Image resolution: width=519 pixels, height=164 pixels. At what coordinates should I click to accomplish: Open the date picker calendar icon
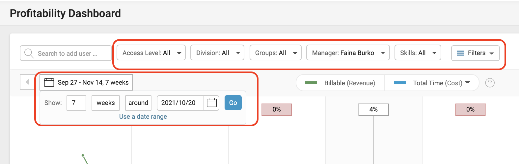pos(211,103)
